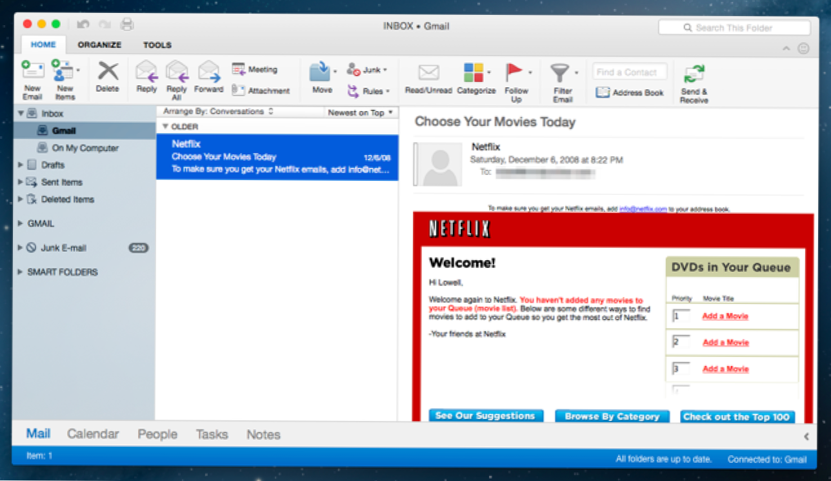831x481 pixels.
Task: Open Follow Up dropdown arrow
Action: coord(530,72)
